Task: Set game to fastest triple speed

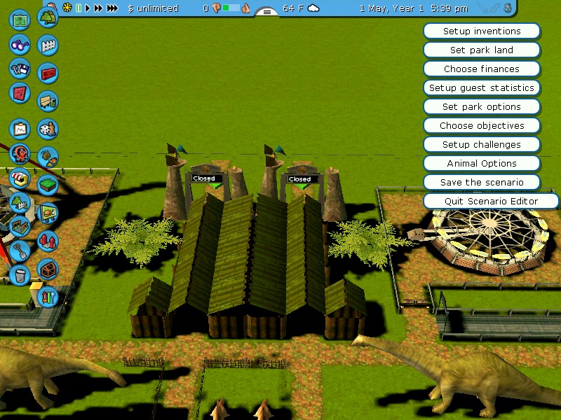Action: 112,8
